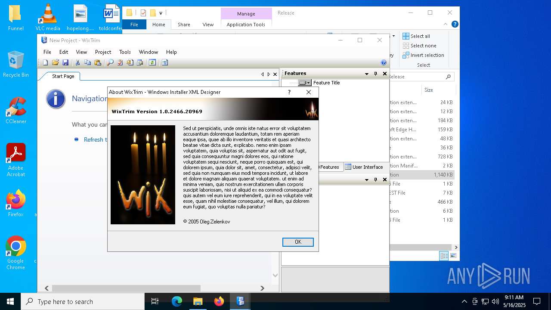Click the Cut scissors icon in WixTrim
The height and width of the screenshot is (310, 551).
[x=78, y=62]
